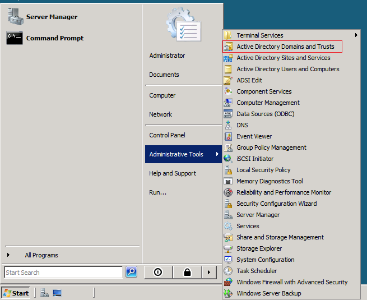367x300 pixels.
Task: Click the pinned Command Prompt icon
Action: click(x=15, y=38)
